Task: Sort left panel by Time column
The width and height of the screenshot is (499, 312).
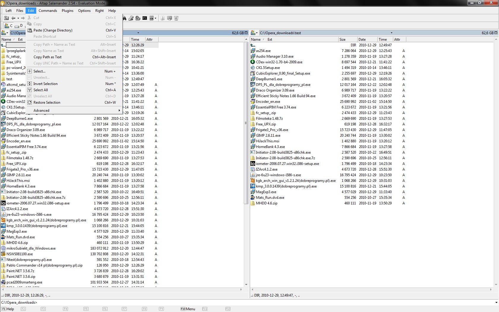Action: point(137,40)
